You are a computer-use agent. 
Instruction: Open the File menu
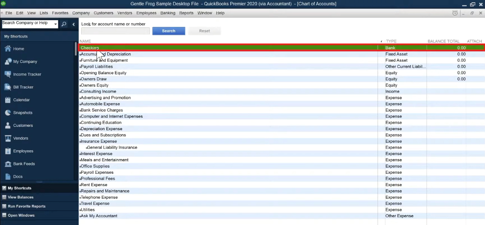9,13
